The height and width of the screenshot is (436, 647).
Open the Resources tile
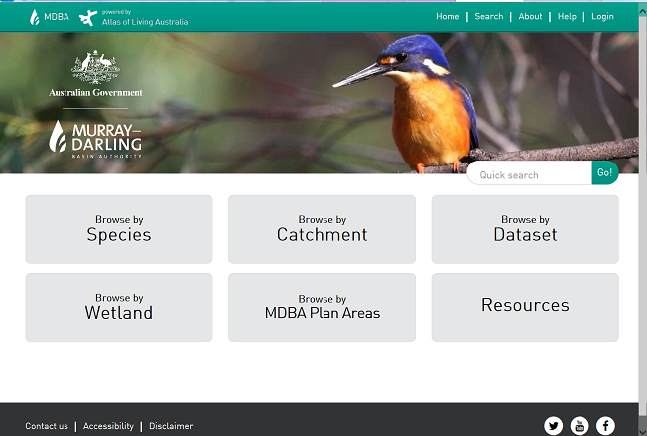[x=525, y=307]
